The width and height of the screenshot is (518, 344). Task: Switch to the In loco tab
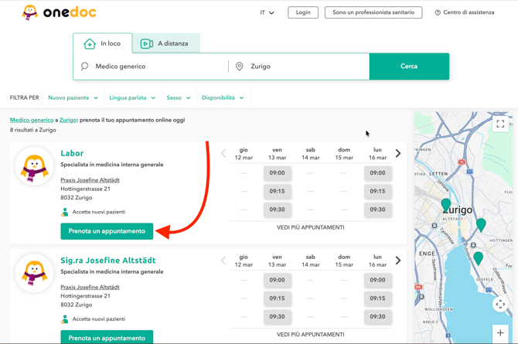pos(103,44)
